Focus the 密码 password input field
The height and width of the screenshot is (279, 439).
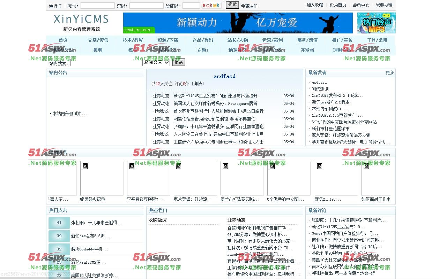coord(147,6)
